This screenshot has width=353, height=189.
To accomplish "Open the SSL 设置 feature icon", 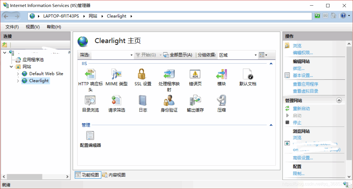I will (143, 74).
